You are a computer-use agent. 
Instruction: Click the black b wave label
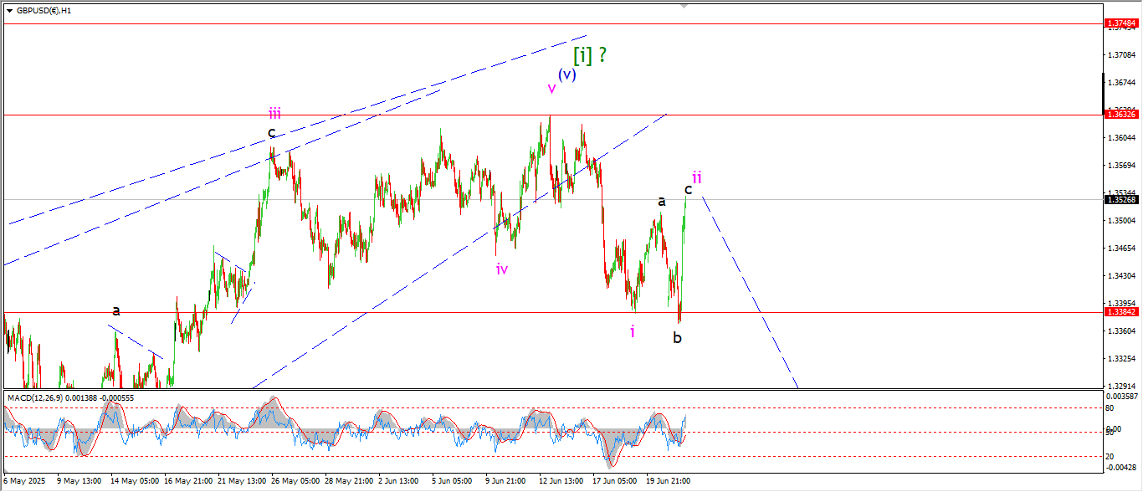[x=677, y=338]
